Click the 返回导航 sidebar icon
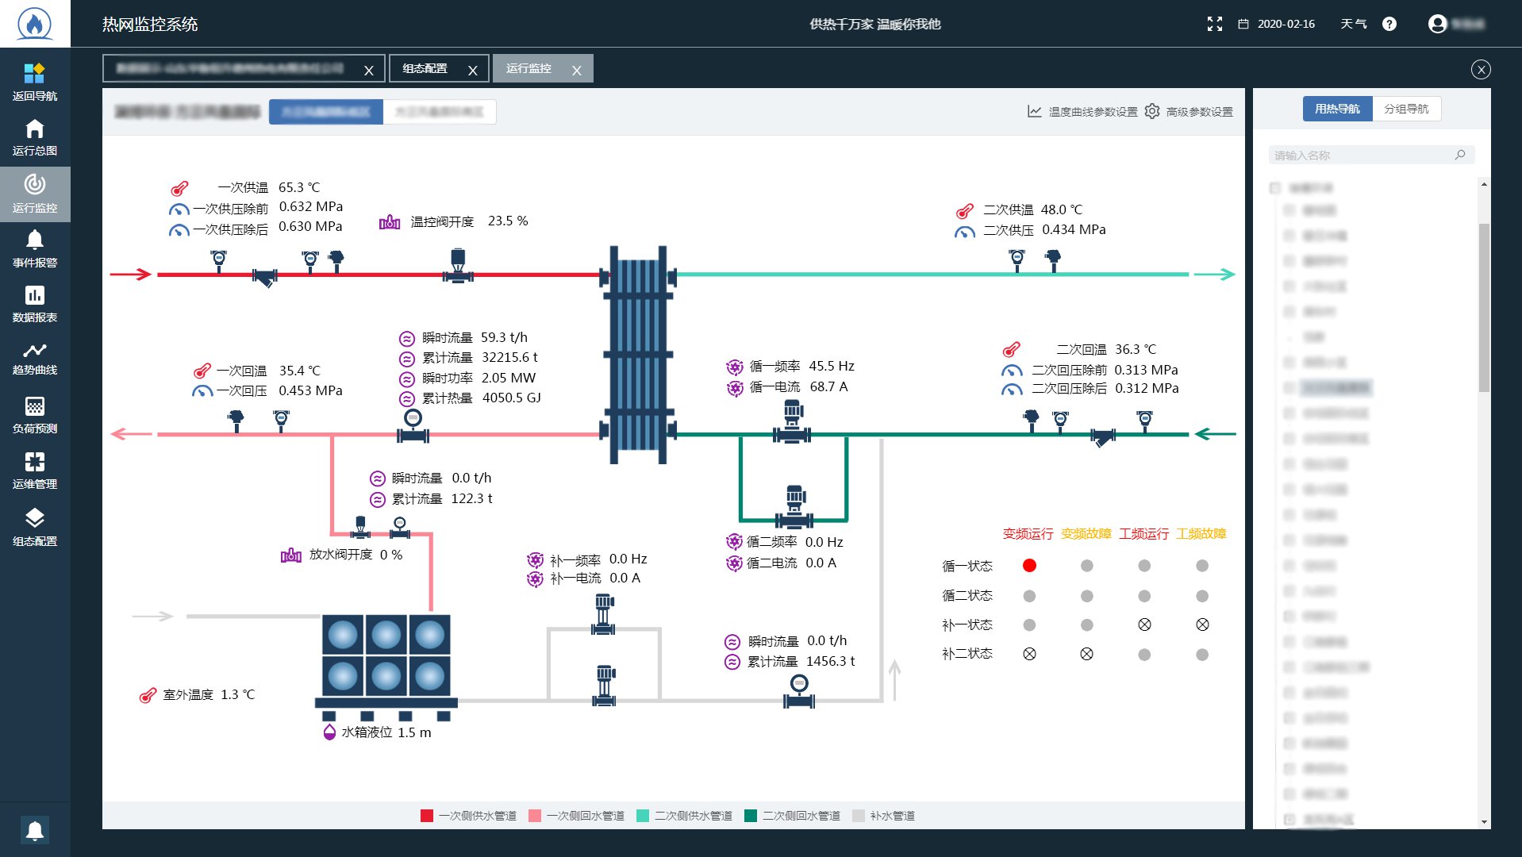Image resolution: width=1522 pixels, height=857 pixels. (x=34, y=82)
